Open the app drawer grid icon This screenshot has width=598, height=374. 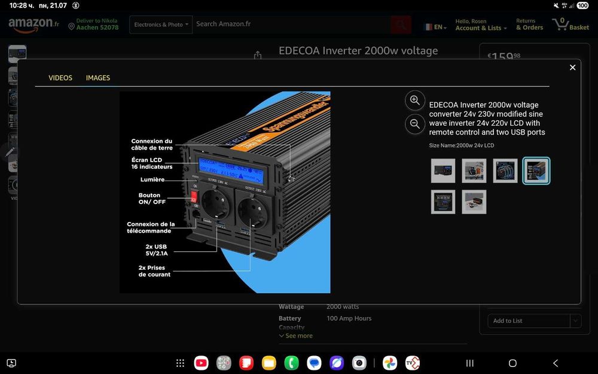click(181, 363)
